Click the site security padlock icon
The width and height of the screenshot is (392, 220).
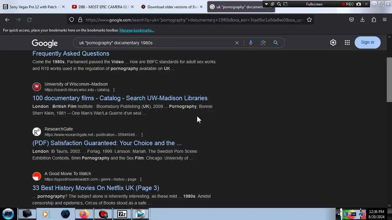click(x=80, y=20)
